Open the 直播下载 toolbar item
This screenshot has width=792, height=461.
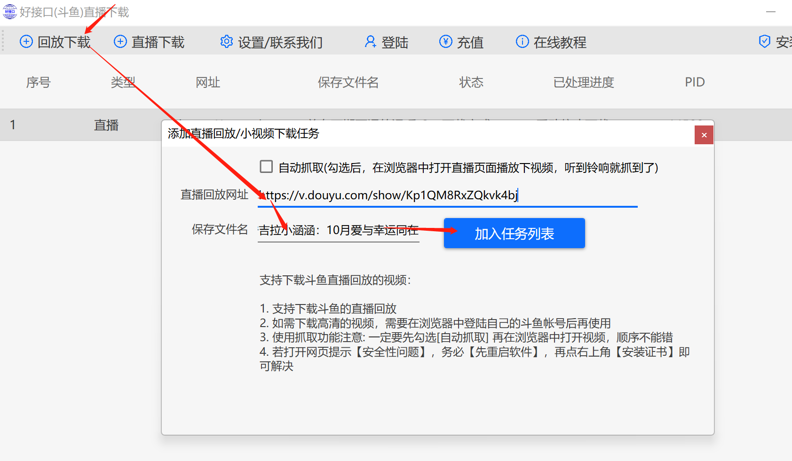[x=149, y=42]
